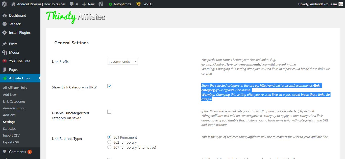
Task: Open the Link Prefix recommends dropdown
Action: click(x=123, y=61)
